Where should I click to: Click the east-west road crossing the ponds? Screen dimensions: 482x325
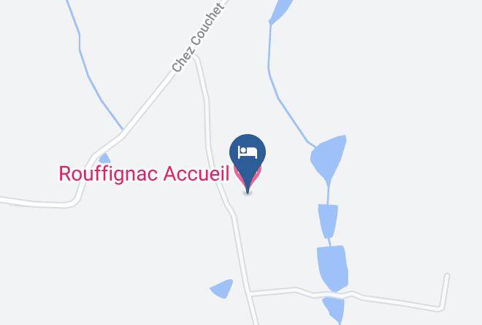pos(348,297)
